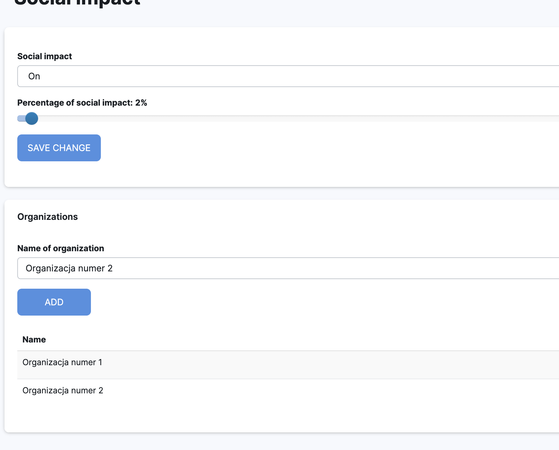Click the Name of organization label
This screenshot has width=559, height=450.
point(61,248)
